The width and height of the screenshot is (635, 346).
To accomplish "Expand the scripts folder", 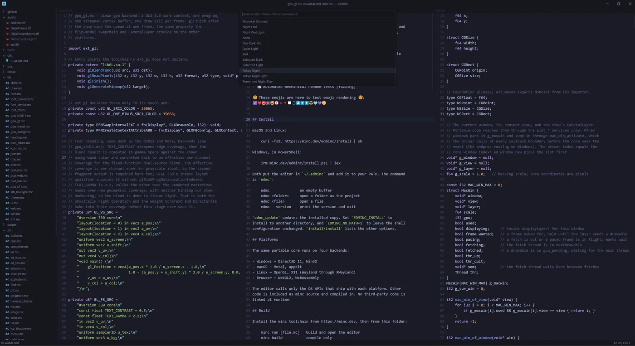I will [4, 225].
